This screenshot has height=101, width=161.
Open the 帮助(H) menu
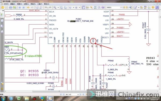click(46, 4)
